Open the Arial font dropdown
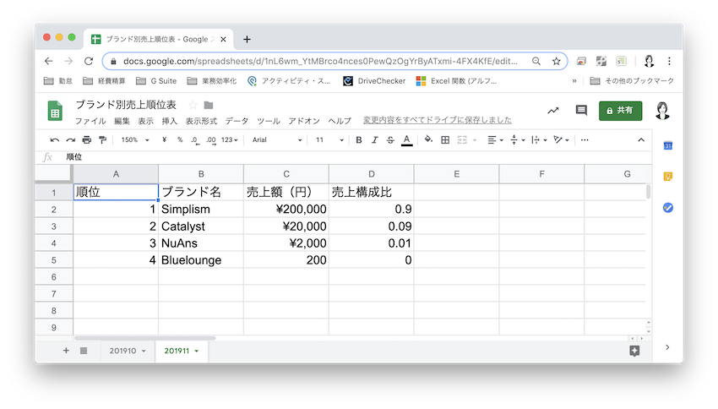The image size is (718, 409). point(275,140)
